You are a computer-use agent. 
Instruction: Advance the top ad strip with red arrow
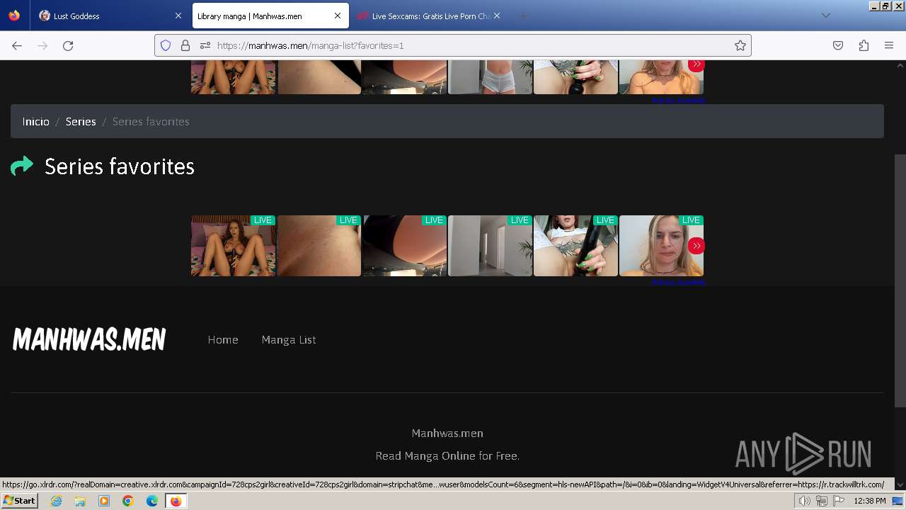[696, 64]
